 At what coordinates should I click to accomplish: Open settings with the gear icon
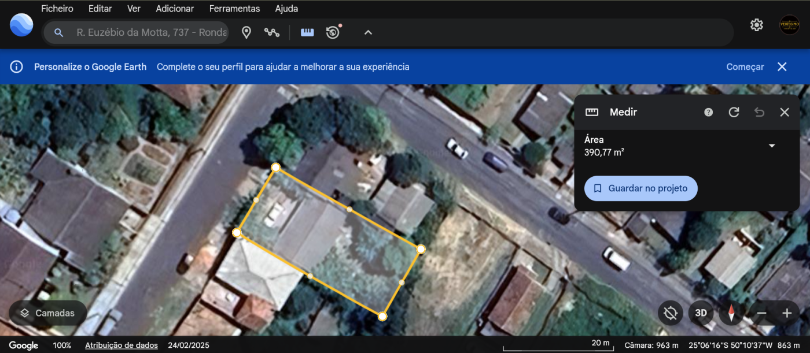pos(756,25)
